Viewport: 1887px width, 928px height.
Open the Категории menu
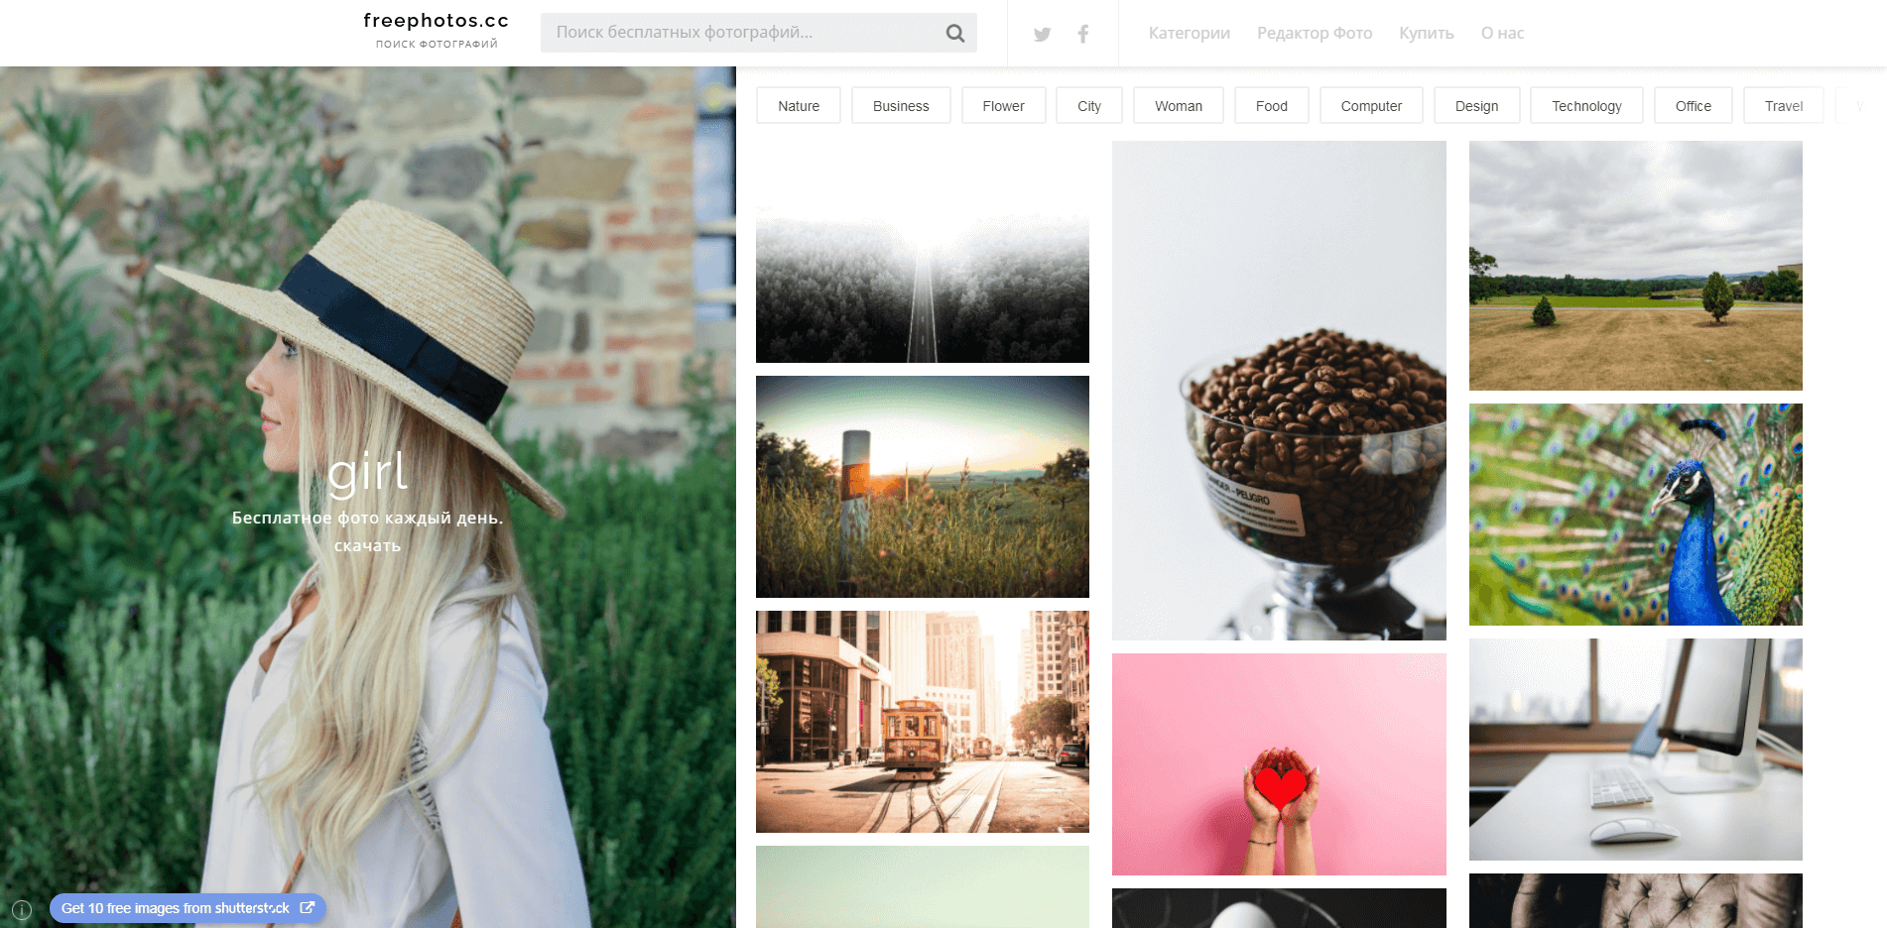1190,33
